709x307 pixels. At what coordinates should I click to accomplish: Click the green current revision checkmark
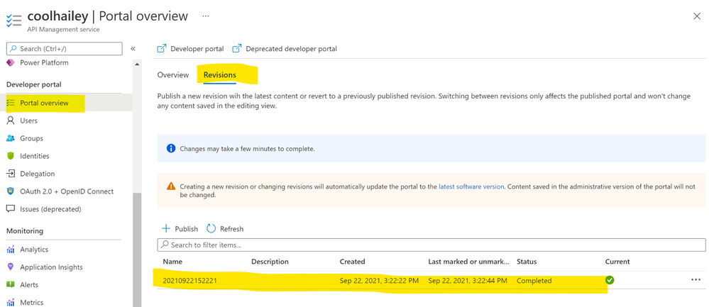pos(610,280)
